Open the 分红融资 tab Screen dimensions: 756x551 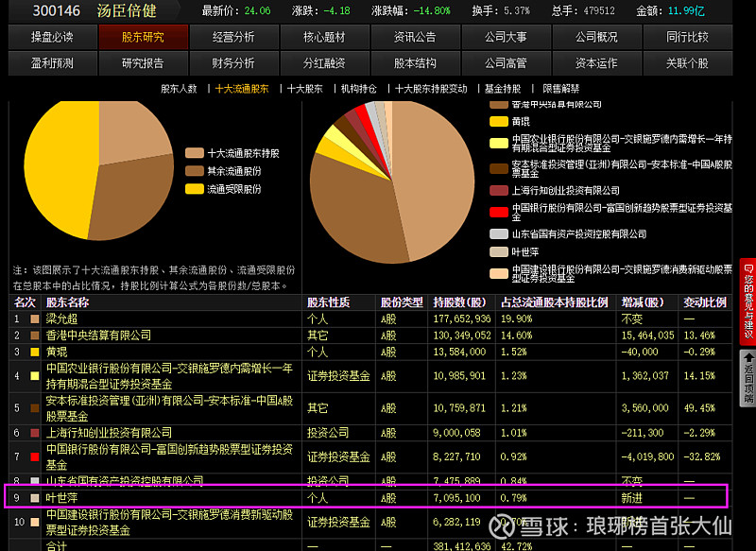pos(324,63)
